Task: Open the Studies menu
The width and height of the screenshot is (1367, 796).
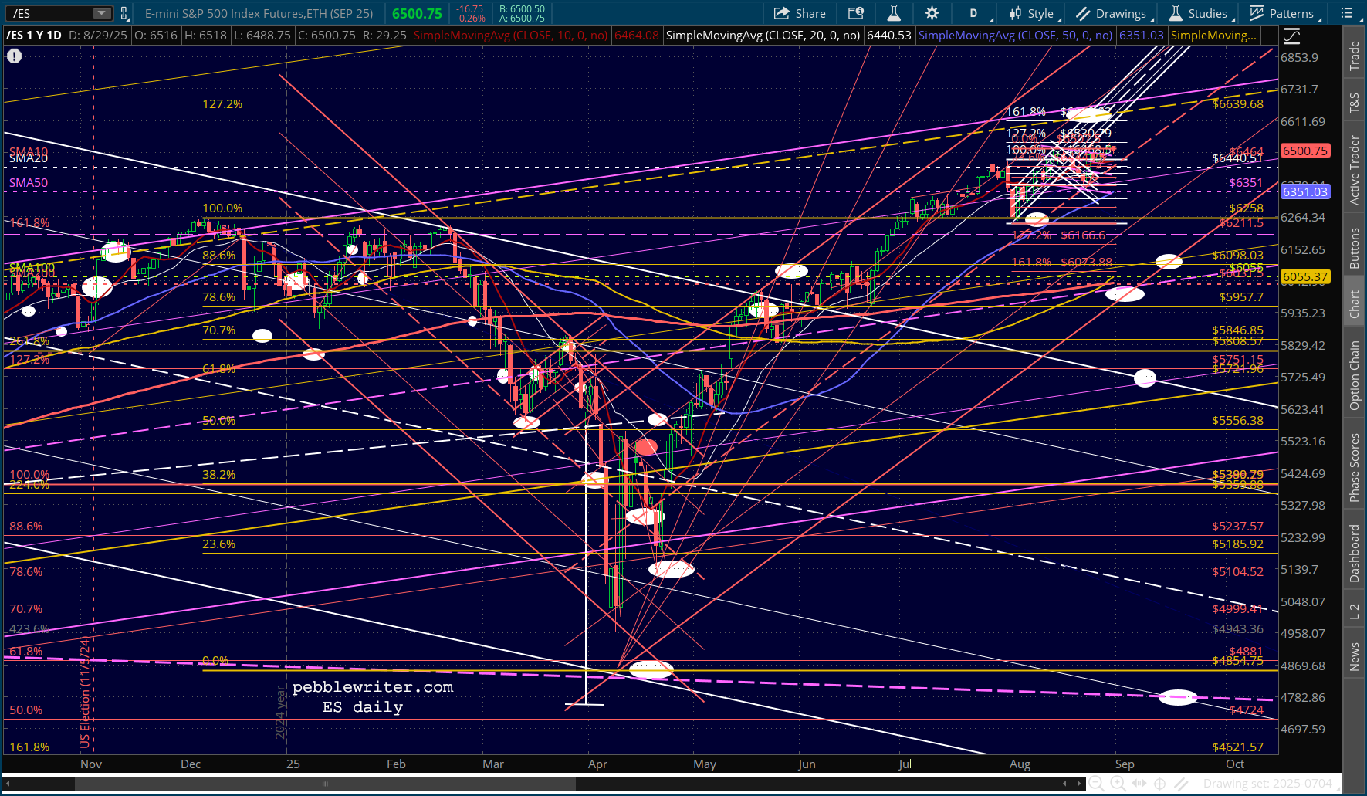Action: click(x=1199, y=13)
